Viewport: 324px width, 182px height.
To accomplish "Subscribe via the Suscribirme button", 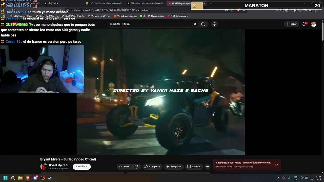I will pyautogui.click(x=82, y=167).
